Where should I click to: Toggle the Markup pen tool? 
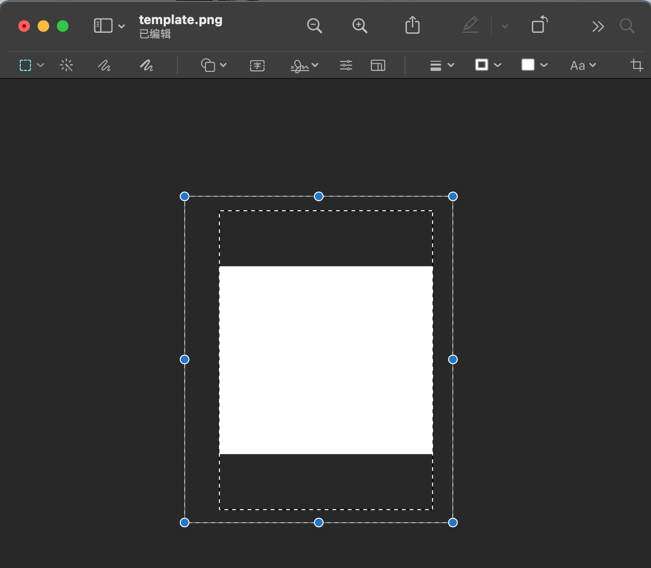471,25
